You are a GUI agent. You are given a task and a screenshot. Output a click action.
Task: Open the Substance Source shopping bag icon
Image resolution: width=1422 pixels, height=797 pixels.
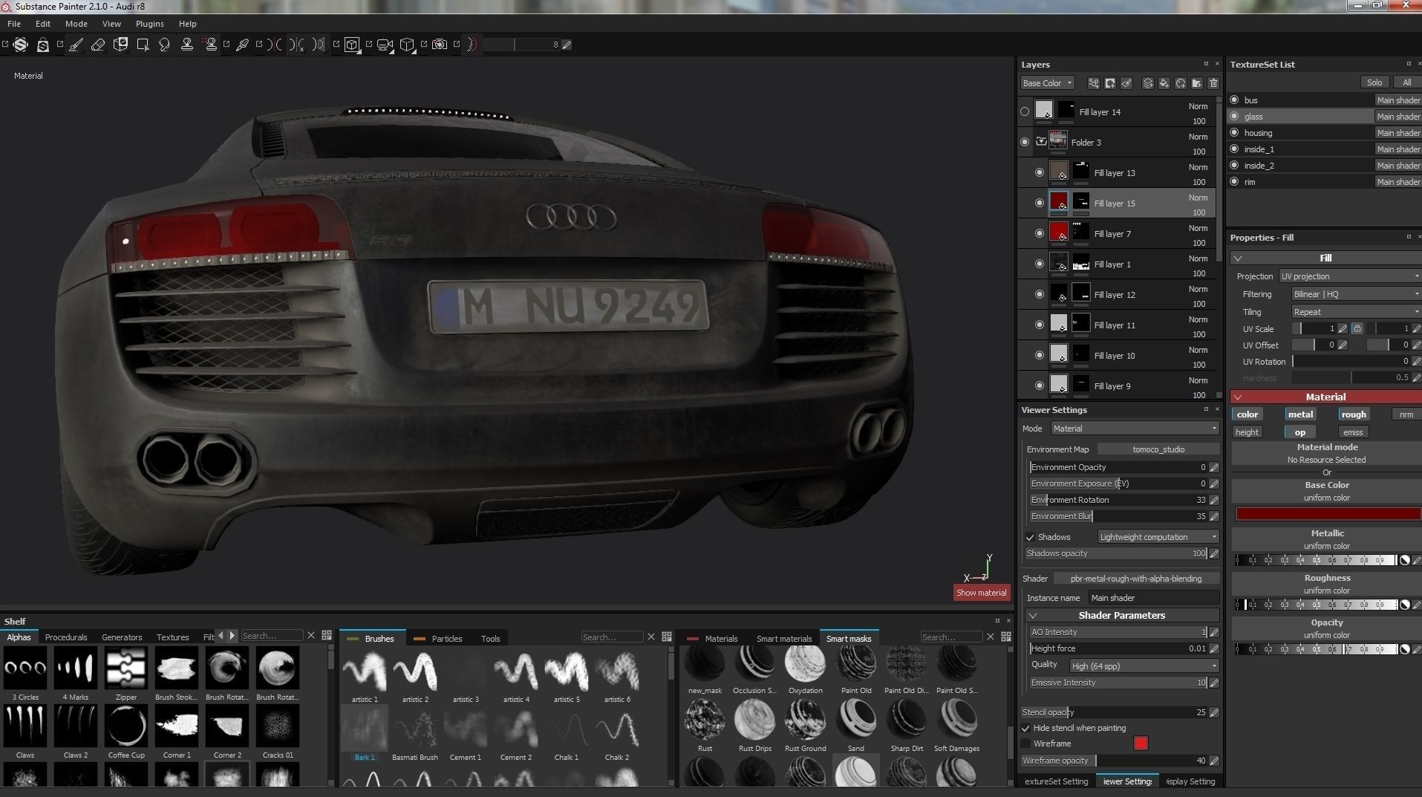(43, 45)
